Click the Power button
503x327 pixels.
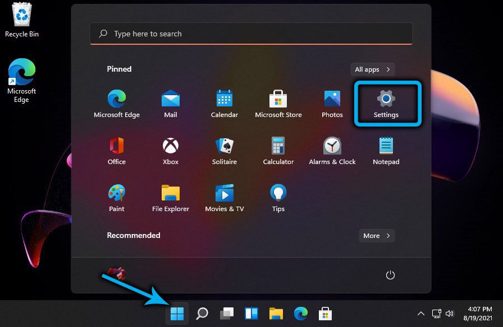click(390, 275)
